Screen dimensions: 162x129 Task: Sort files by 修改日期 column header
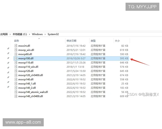click(72, 41)
